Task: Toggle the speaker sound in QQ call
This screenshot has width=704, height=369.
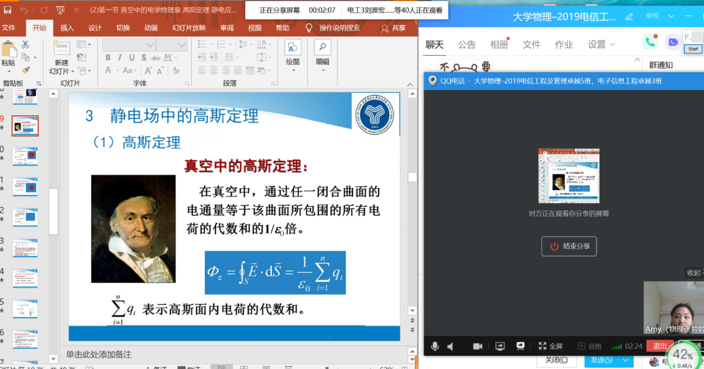Action: pyautogui.click(x=450, y=346)
